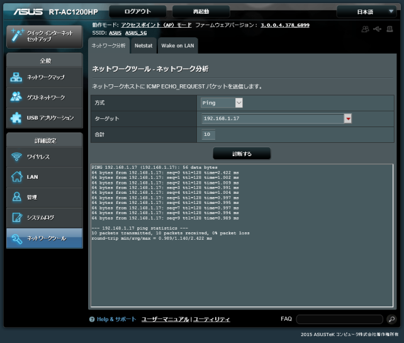This screenshot has width=404, height=343.
Task: Open Quick Internet Setup wizard
Action: point(44,37)
